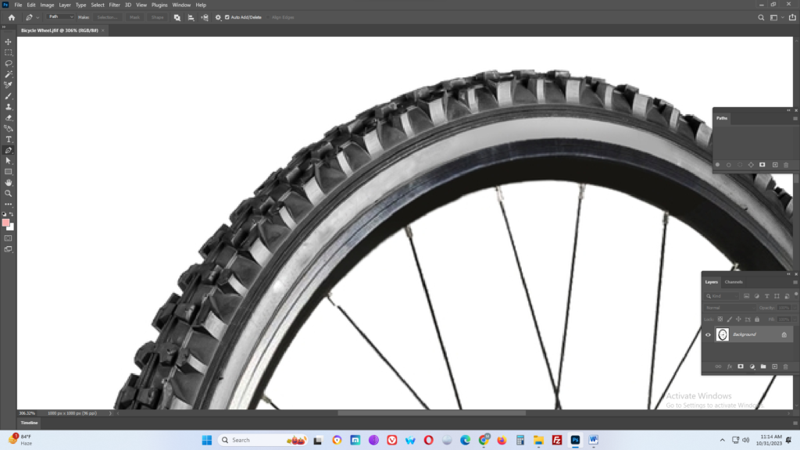This screenshot has width=800, height=450.
Task: Fill path with foreground color in Paths panel
Action: 717,165
